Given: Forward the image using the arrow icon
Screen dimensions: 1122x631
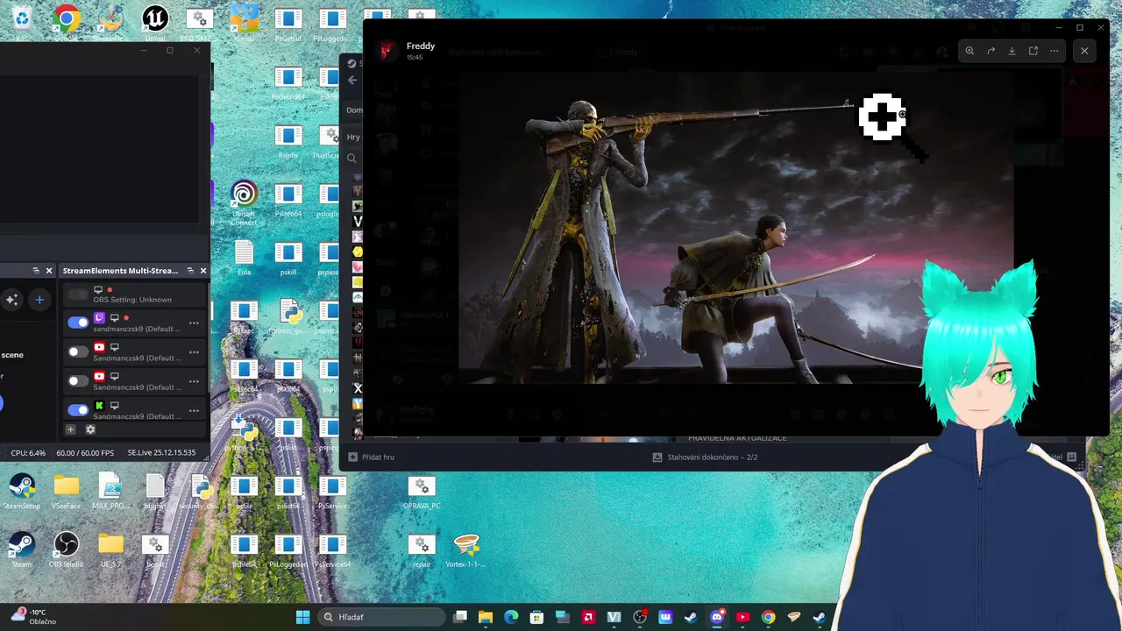Looking at the screenshot, I should point(991,51).
